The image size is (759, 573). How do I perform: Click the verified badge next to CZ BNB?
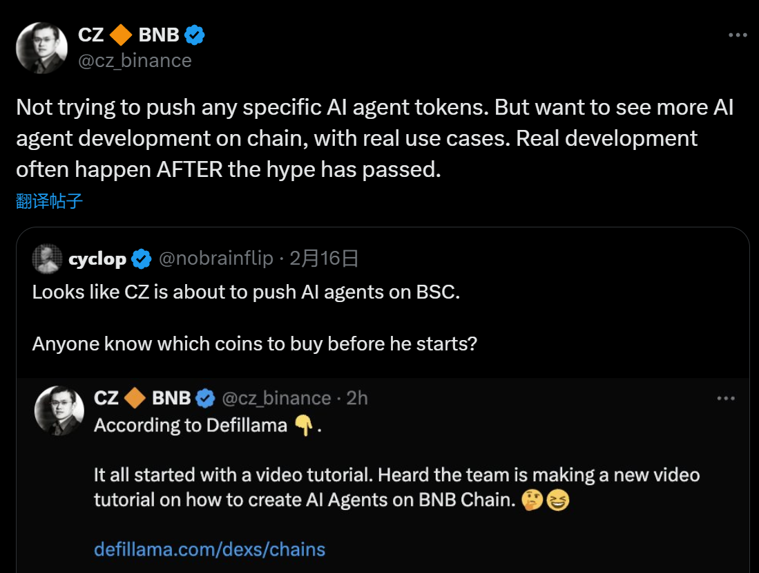tap(195, 34)
